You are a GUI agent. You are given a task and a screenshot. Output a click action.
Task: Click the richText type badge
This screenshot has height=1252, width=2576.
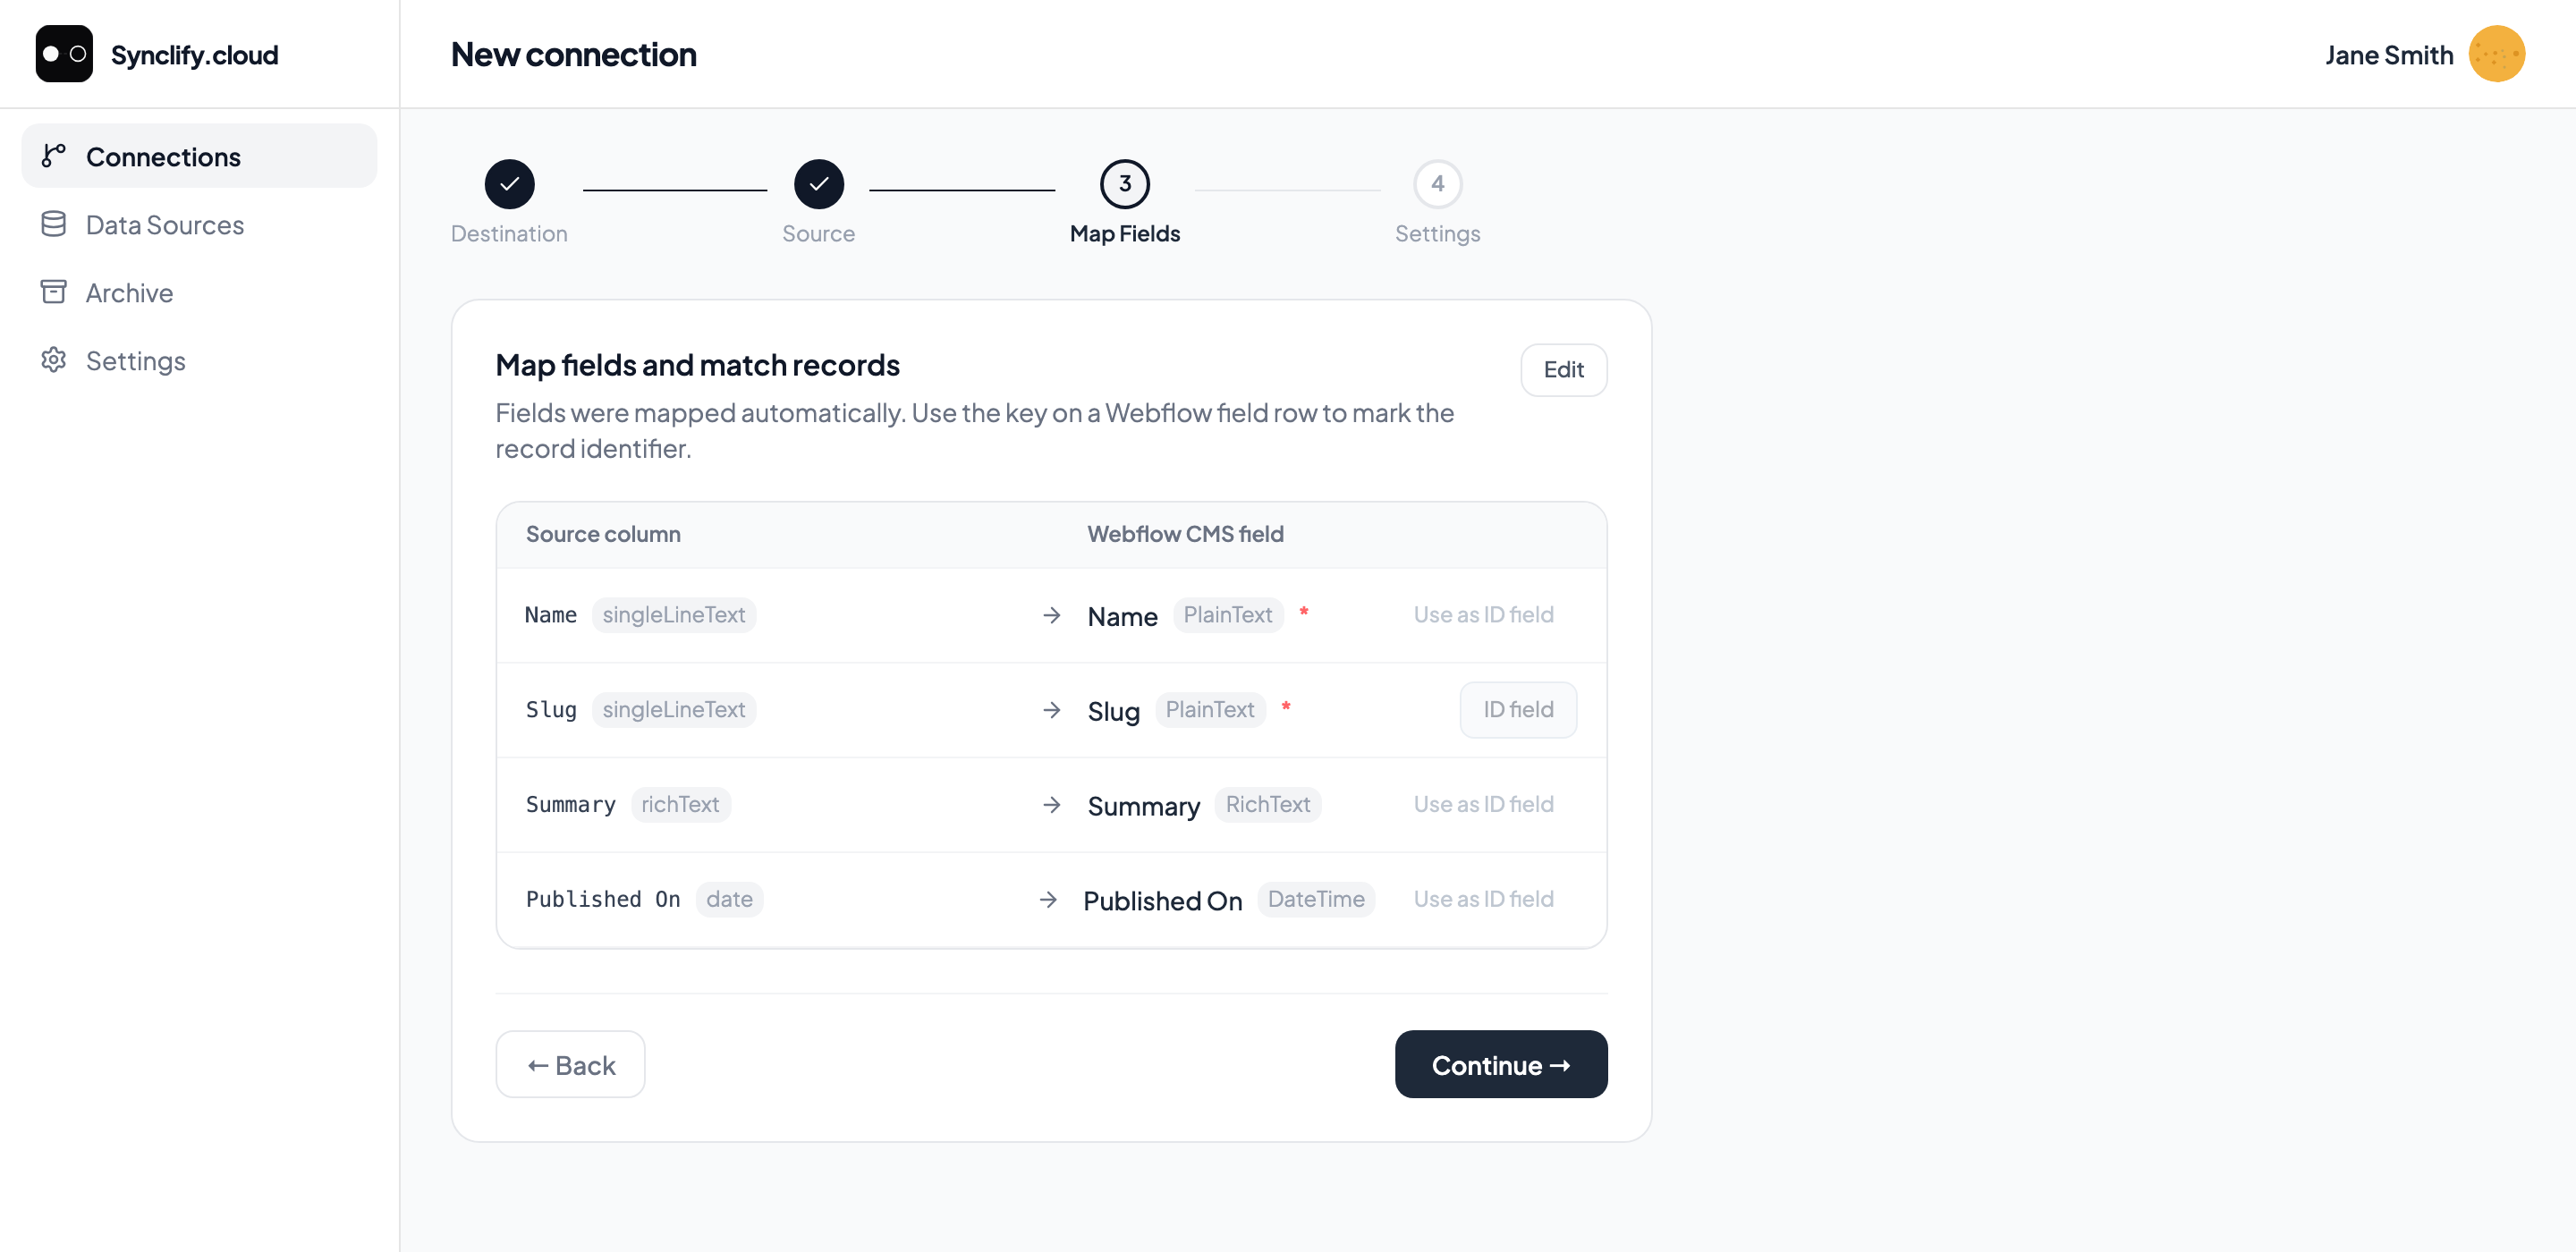click(x=680, y=805)
